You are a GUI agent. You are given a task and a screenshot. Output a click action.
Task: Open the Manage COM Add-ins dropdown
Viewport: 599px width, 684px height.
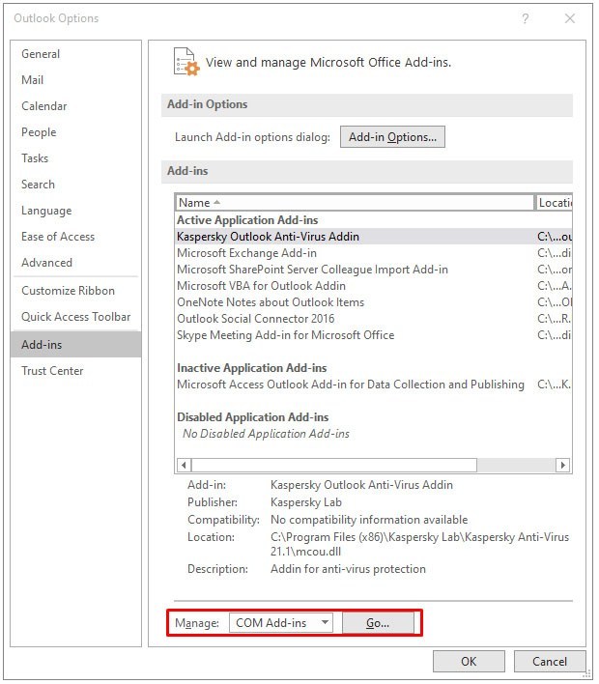pos(281,623)
